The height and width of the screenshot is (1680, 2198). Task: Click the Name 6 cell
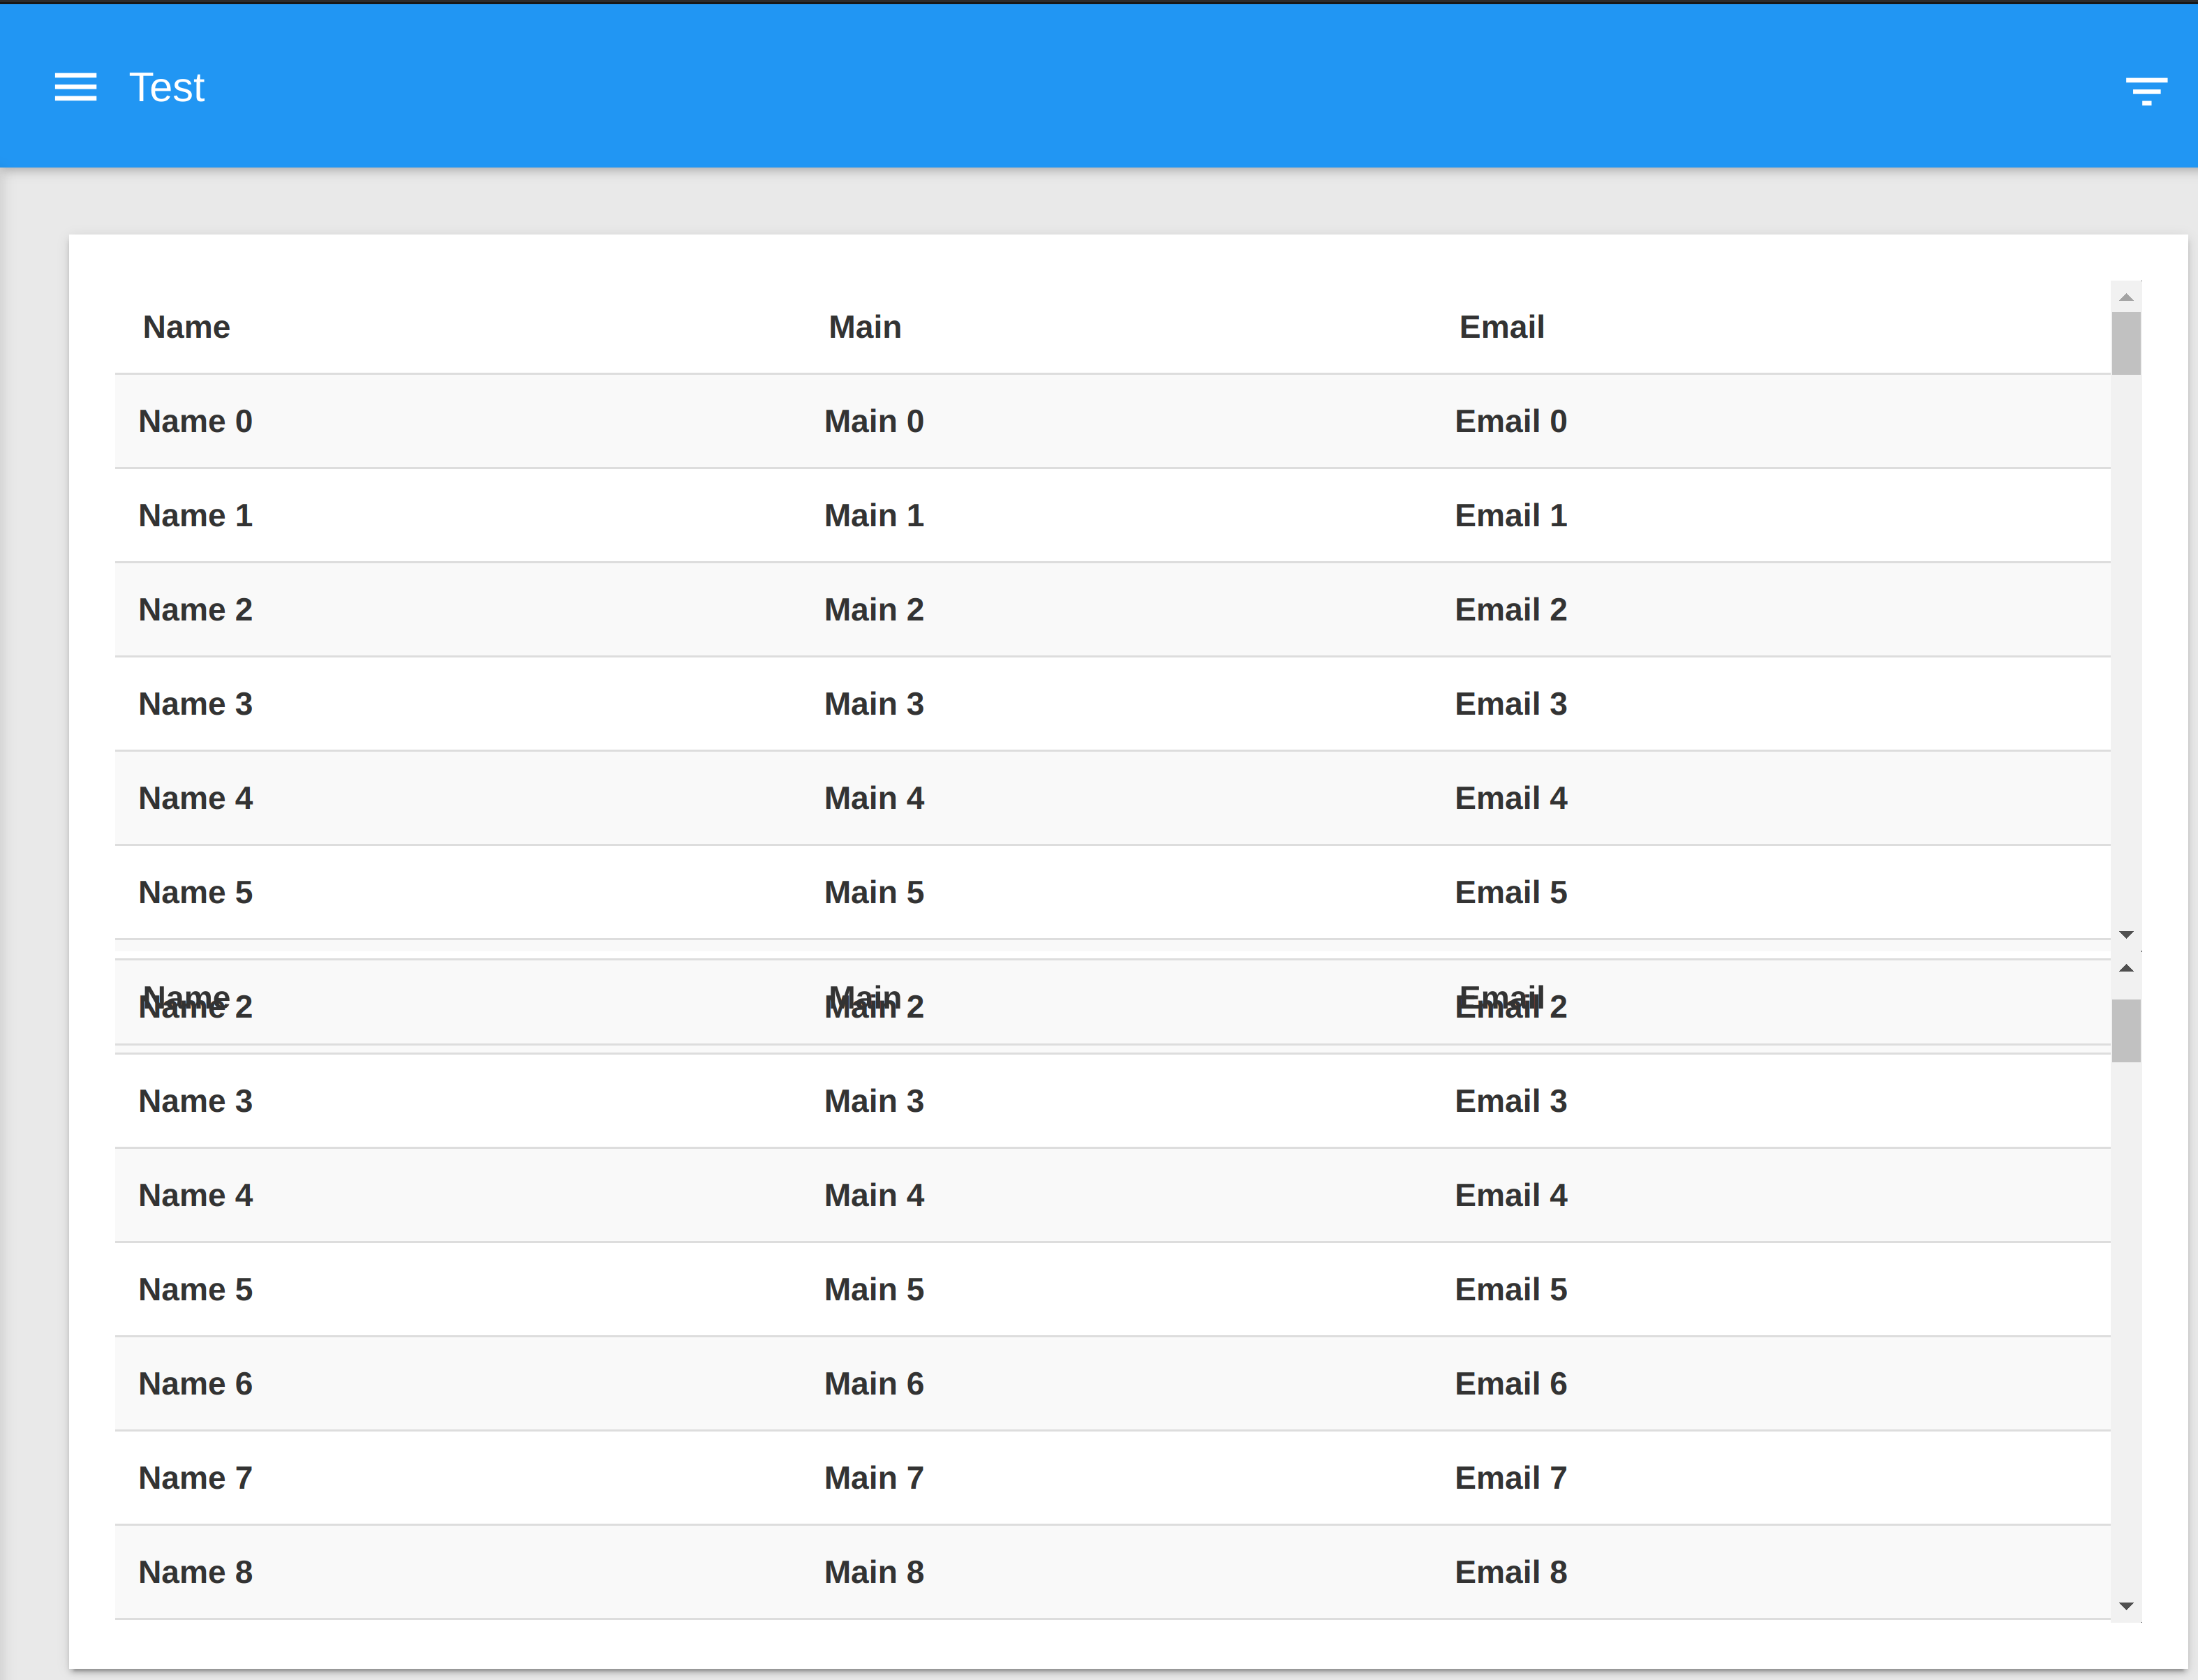195,1383
